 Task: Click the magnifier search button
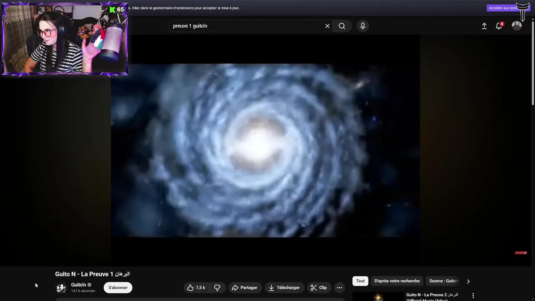pyautogui.click(x=342, y=26)
